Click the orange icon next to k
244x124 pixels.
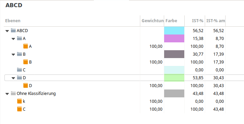click(19, 101)
